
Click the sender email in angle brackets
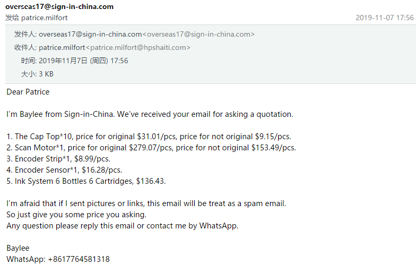[198, 34]
